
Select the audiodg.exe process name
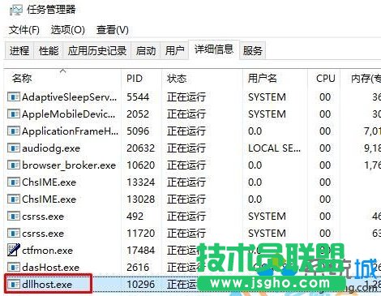point(51,148)
